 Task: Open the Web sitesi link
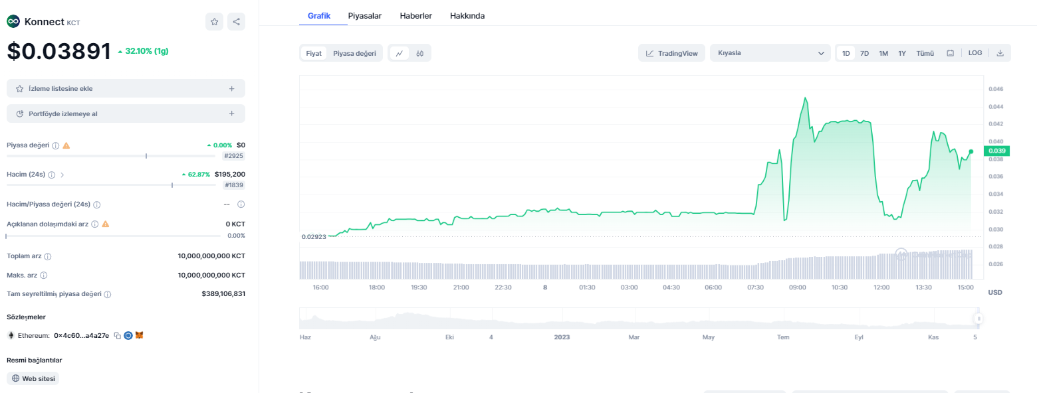pyautogui.click(x=33, y=378)
